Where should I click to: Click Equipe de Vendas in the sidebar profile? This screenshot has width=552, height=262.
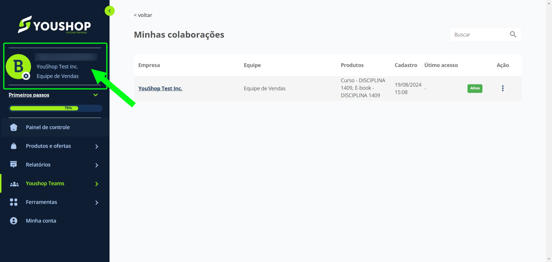(x=57, y=76)
